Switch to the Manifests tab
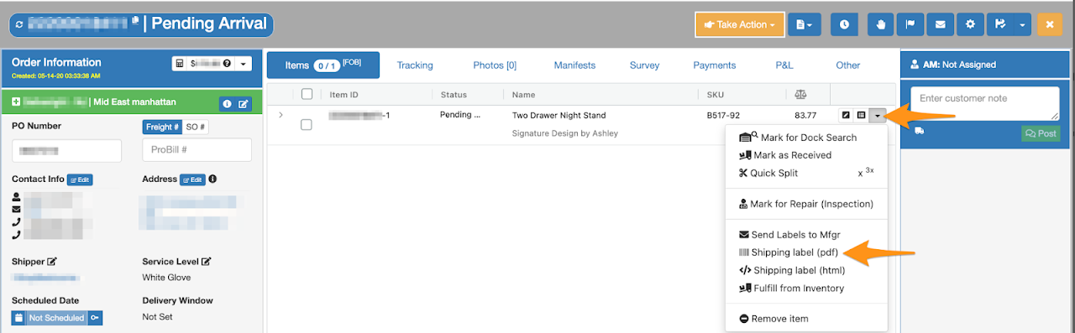This screenshot has height=333, width=1075. (x=574, y=65)
